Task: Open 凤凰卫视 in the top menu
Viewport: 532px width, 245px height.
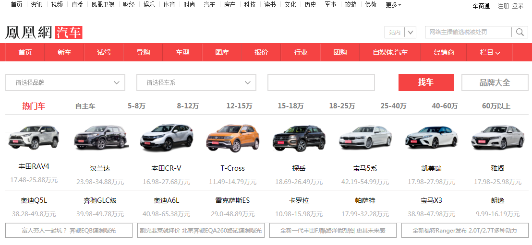Action: [103, 5]
